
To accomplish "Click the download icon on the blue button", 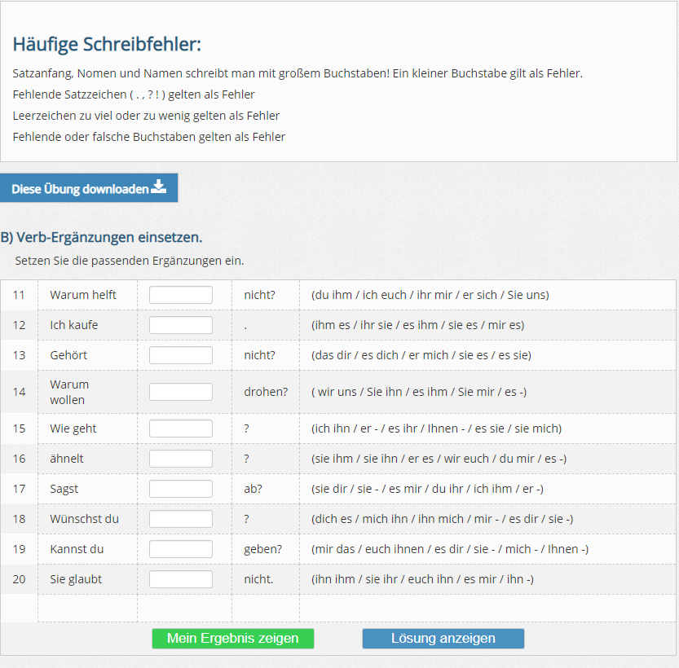I will (159, 187).
